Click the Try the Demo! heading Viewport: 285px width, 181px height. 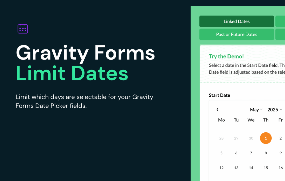click(226, 56)
